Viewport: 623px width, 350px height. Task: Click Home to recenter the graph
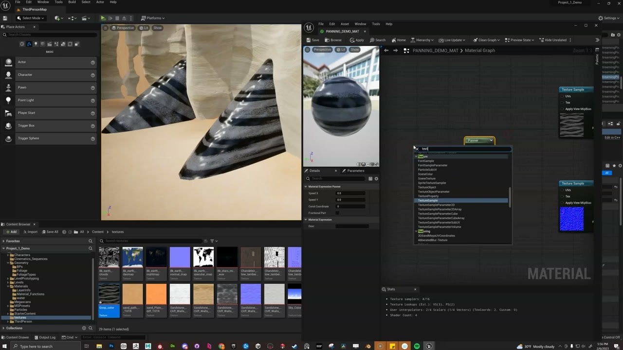click(x=399, y=40)
